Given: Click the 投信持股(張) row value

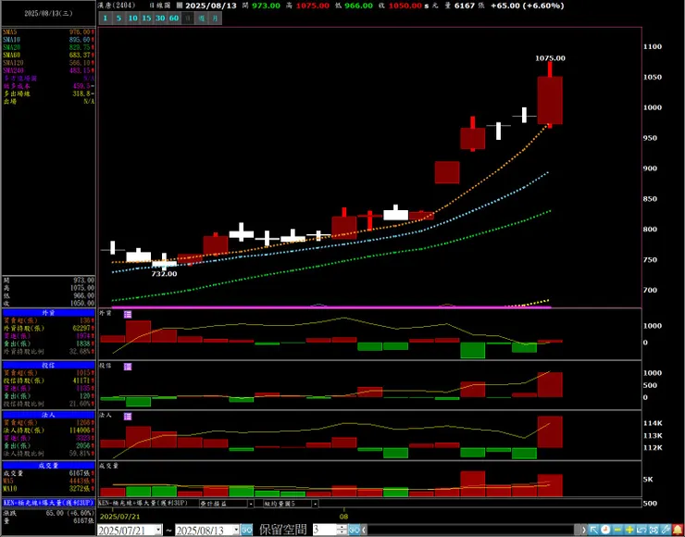Looking at the screenshot, I should coord(82,381).
